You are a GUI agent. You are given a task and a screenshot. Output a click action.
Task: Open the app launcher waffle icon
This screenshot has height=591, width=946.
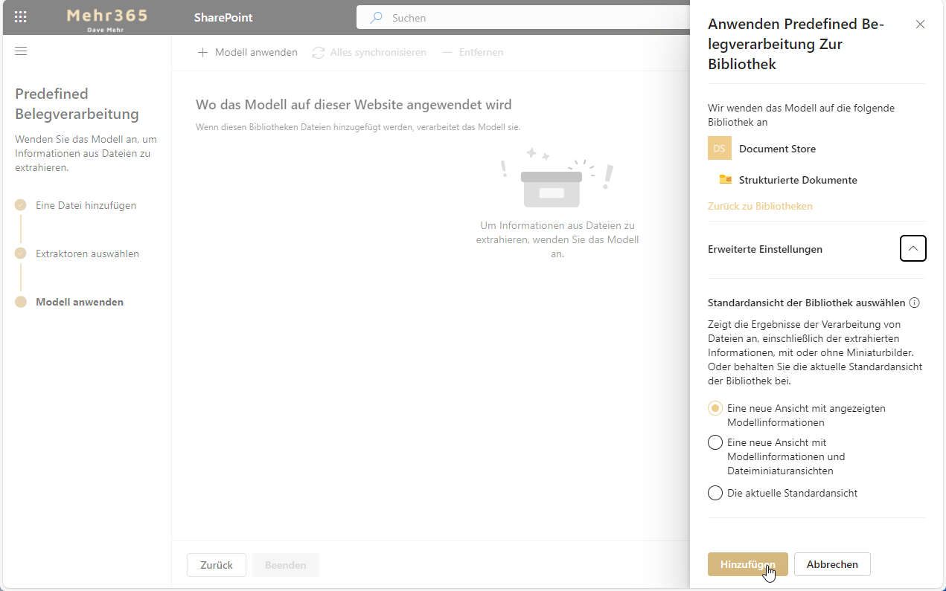[21, 17]
